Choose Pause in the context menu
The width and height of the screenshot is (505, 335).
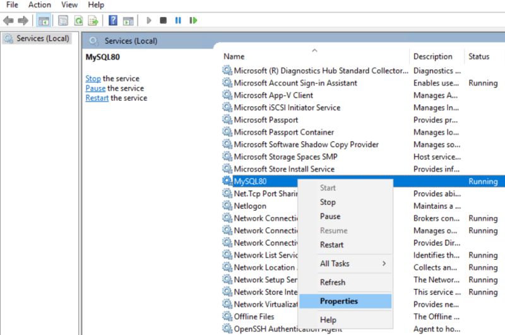pyautogui.click(x=345, y=216)
